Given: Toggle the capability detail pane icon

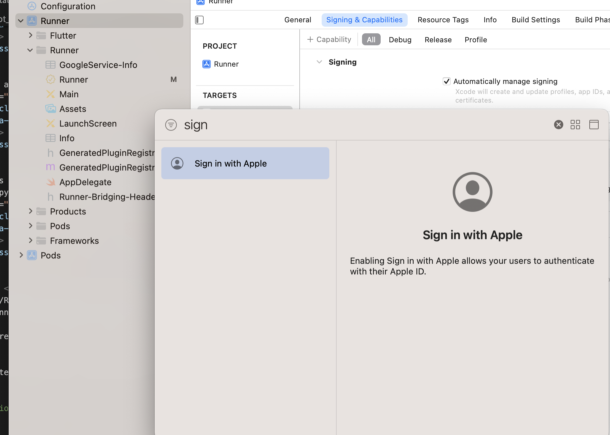Looking at the screenshot, I should [594, 125].
